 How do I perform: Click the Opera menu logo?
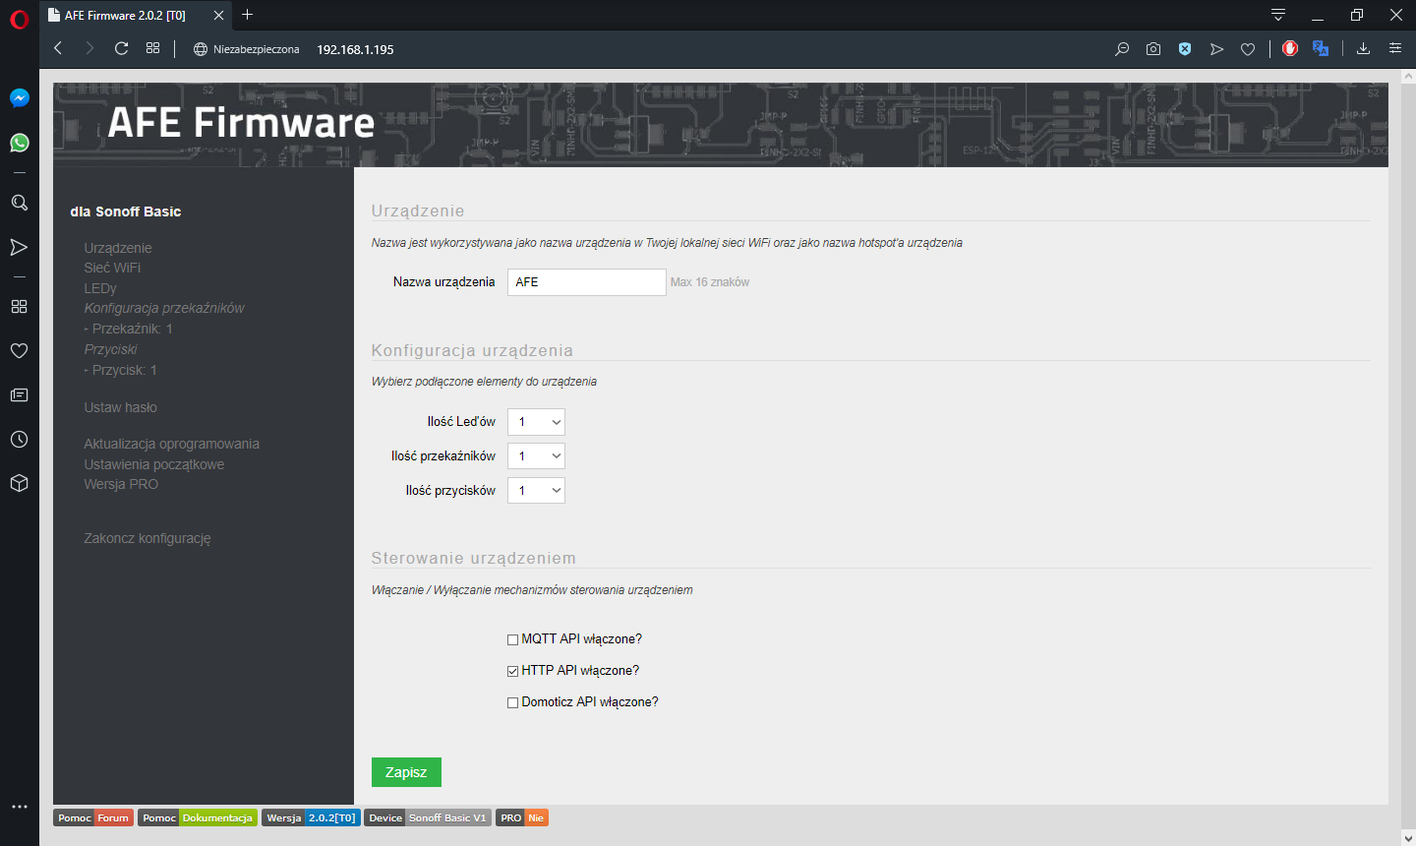[19, 19]
